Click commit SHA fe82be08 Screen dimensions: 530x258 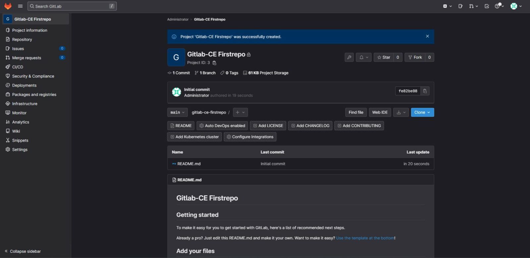click(x=408, y=91)
